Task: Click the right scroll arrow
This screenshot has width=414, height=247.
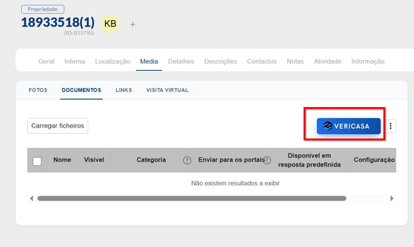Action: tap(392, 198)
